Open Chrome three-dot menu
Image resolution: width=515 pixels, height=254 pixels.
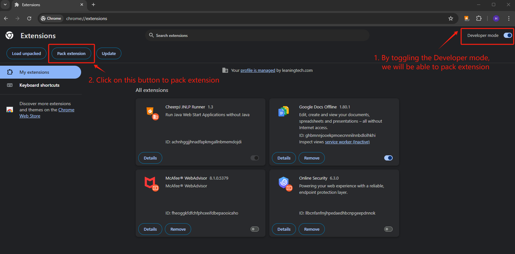[509, 18]
